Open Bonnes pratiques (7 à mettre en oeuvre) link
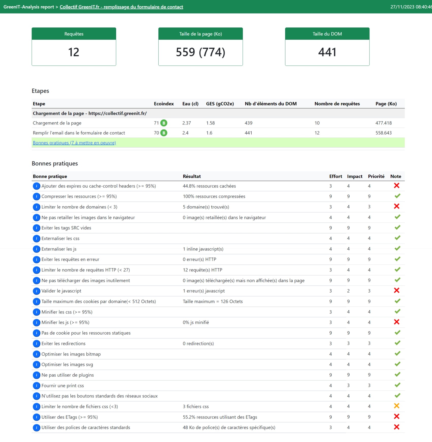This screenshot has height=442, width=432. point(74,143)
